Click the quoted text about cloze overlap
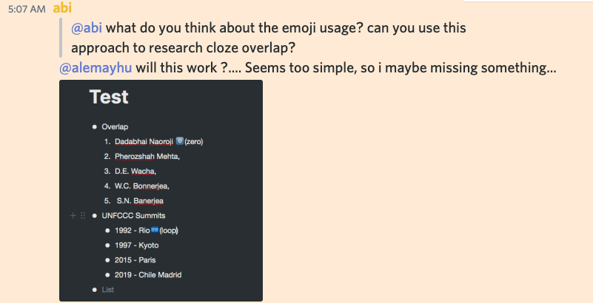593x303 pixels. (269, 38)
